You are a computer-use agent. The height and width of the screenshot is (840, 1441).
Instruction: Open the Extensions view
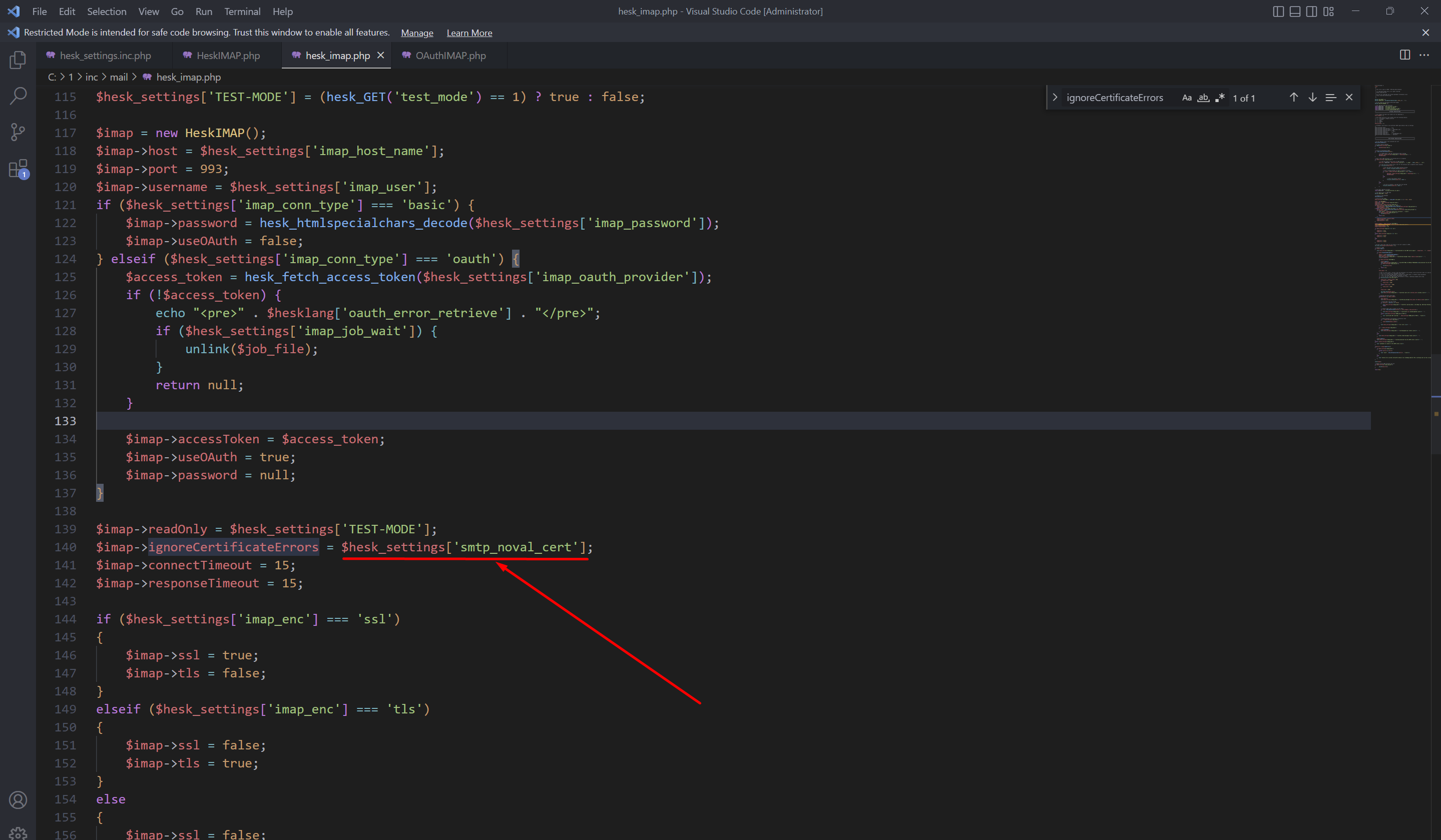(x=18, y=169)
